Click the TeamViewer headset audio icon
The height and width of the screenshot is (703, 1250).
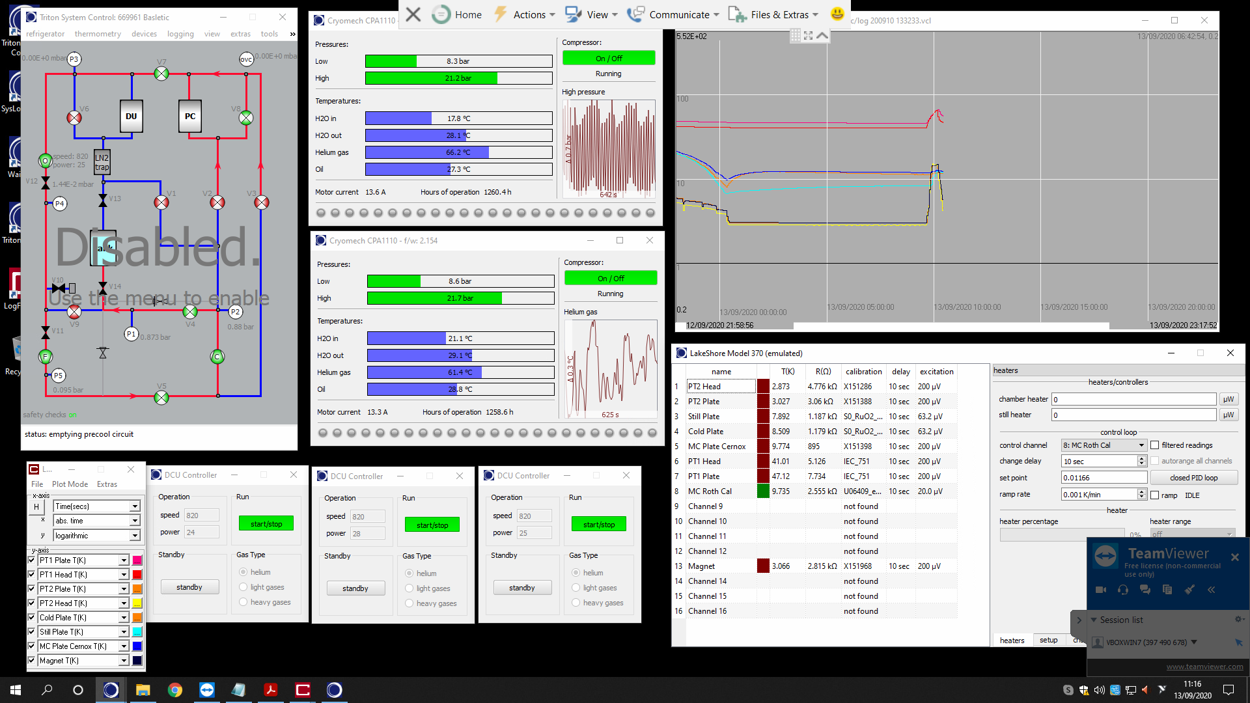pyautogui.click(x=1123, y=590)
